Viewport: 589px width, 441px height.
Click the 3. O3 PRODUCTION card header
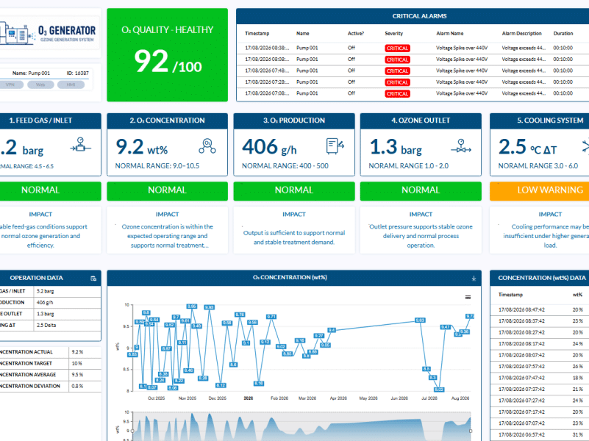click(294, 121)
